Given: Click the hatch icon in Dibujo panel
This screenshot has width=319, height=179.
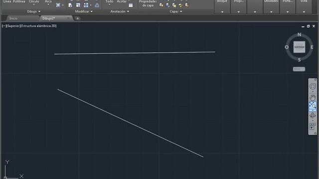Looking at the screenshot, I should click(58, 5).
